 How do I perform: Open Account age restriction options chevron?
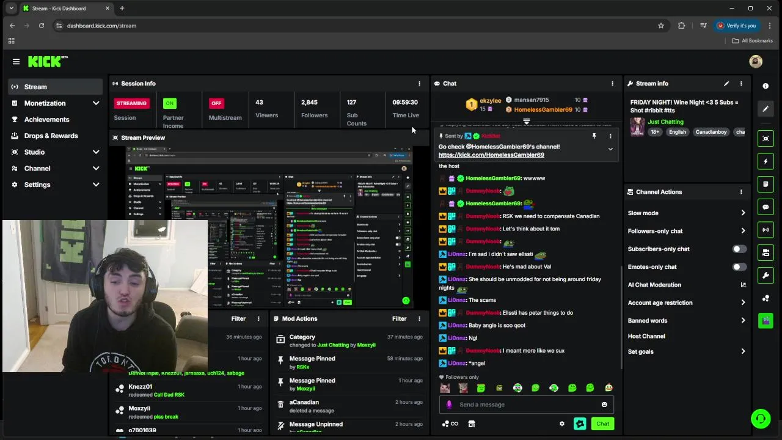click(743, 302)
